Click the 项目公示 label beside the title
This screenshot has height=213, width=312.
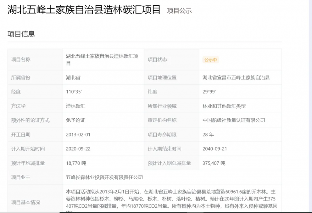coord(179,11)
